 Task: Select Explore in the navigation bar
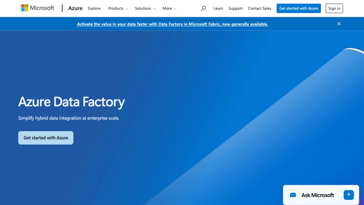[x=94, y=8]
